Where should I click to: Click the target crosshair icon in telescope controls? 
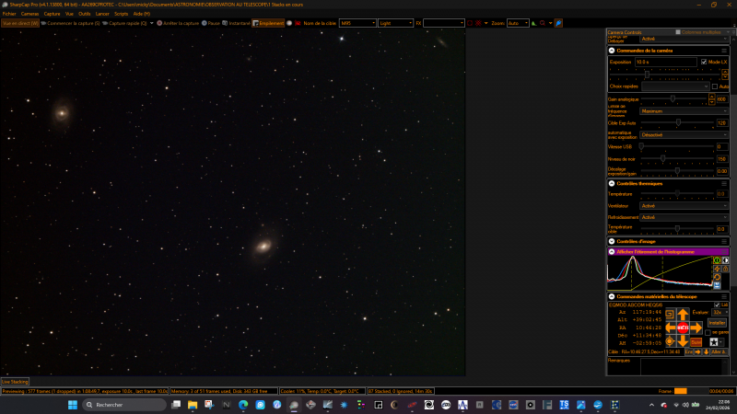click(671, 341)
